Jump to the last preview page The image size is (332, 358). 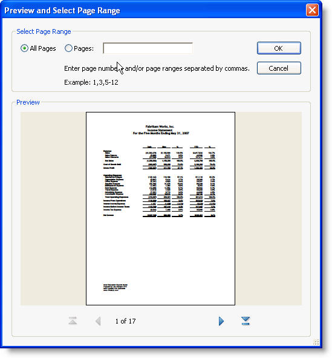pos(246,321)
